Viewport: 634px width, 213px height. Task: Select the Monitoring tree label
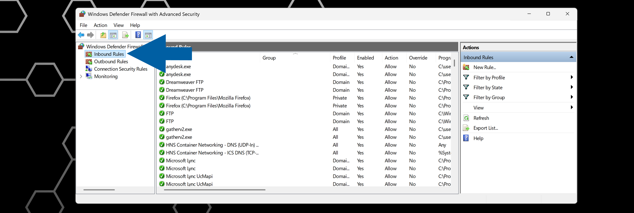click(x=106, y=76)
